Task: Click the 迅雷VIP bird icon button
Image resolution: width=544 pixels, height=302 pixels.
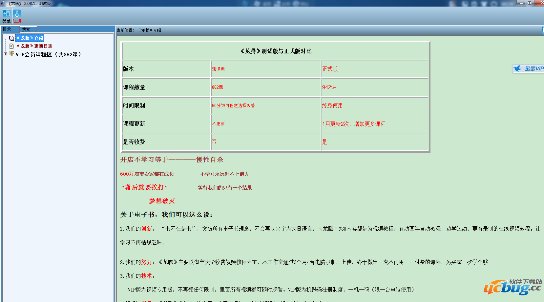Action: [518, 68]
